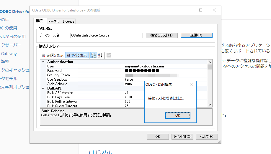Viewport: 271px width, 154px height.
Task: Select the すべて表示 (show all) toggle
Action: tap(77, 55)
